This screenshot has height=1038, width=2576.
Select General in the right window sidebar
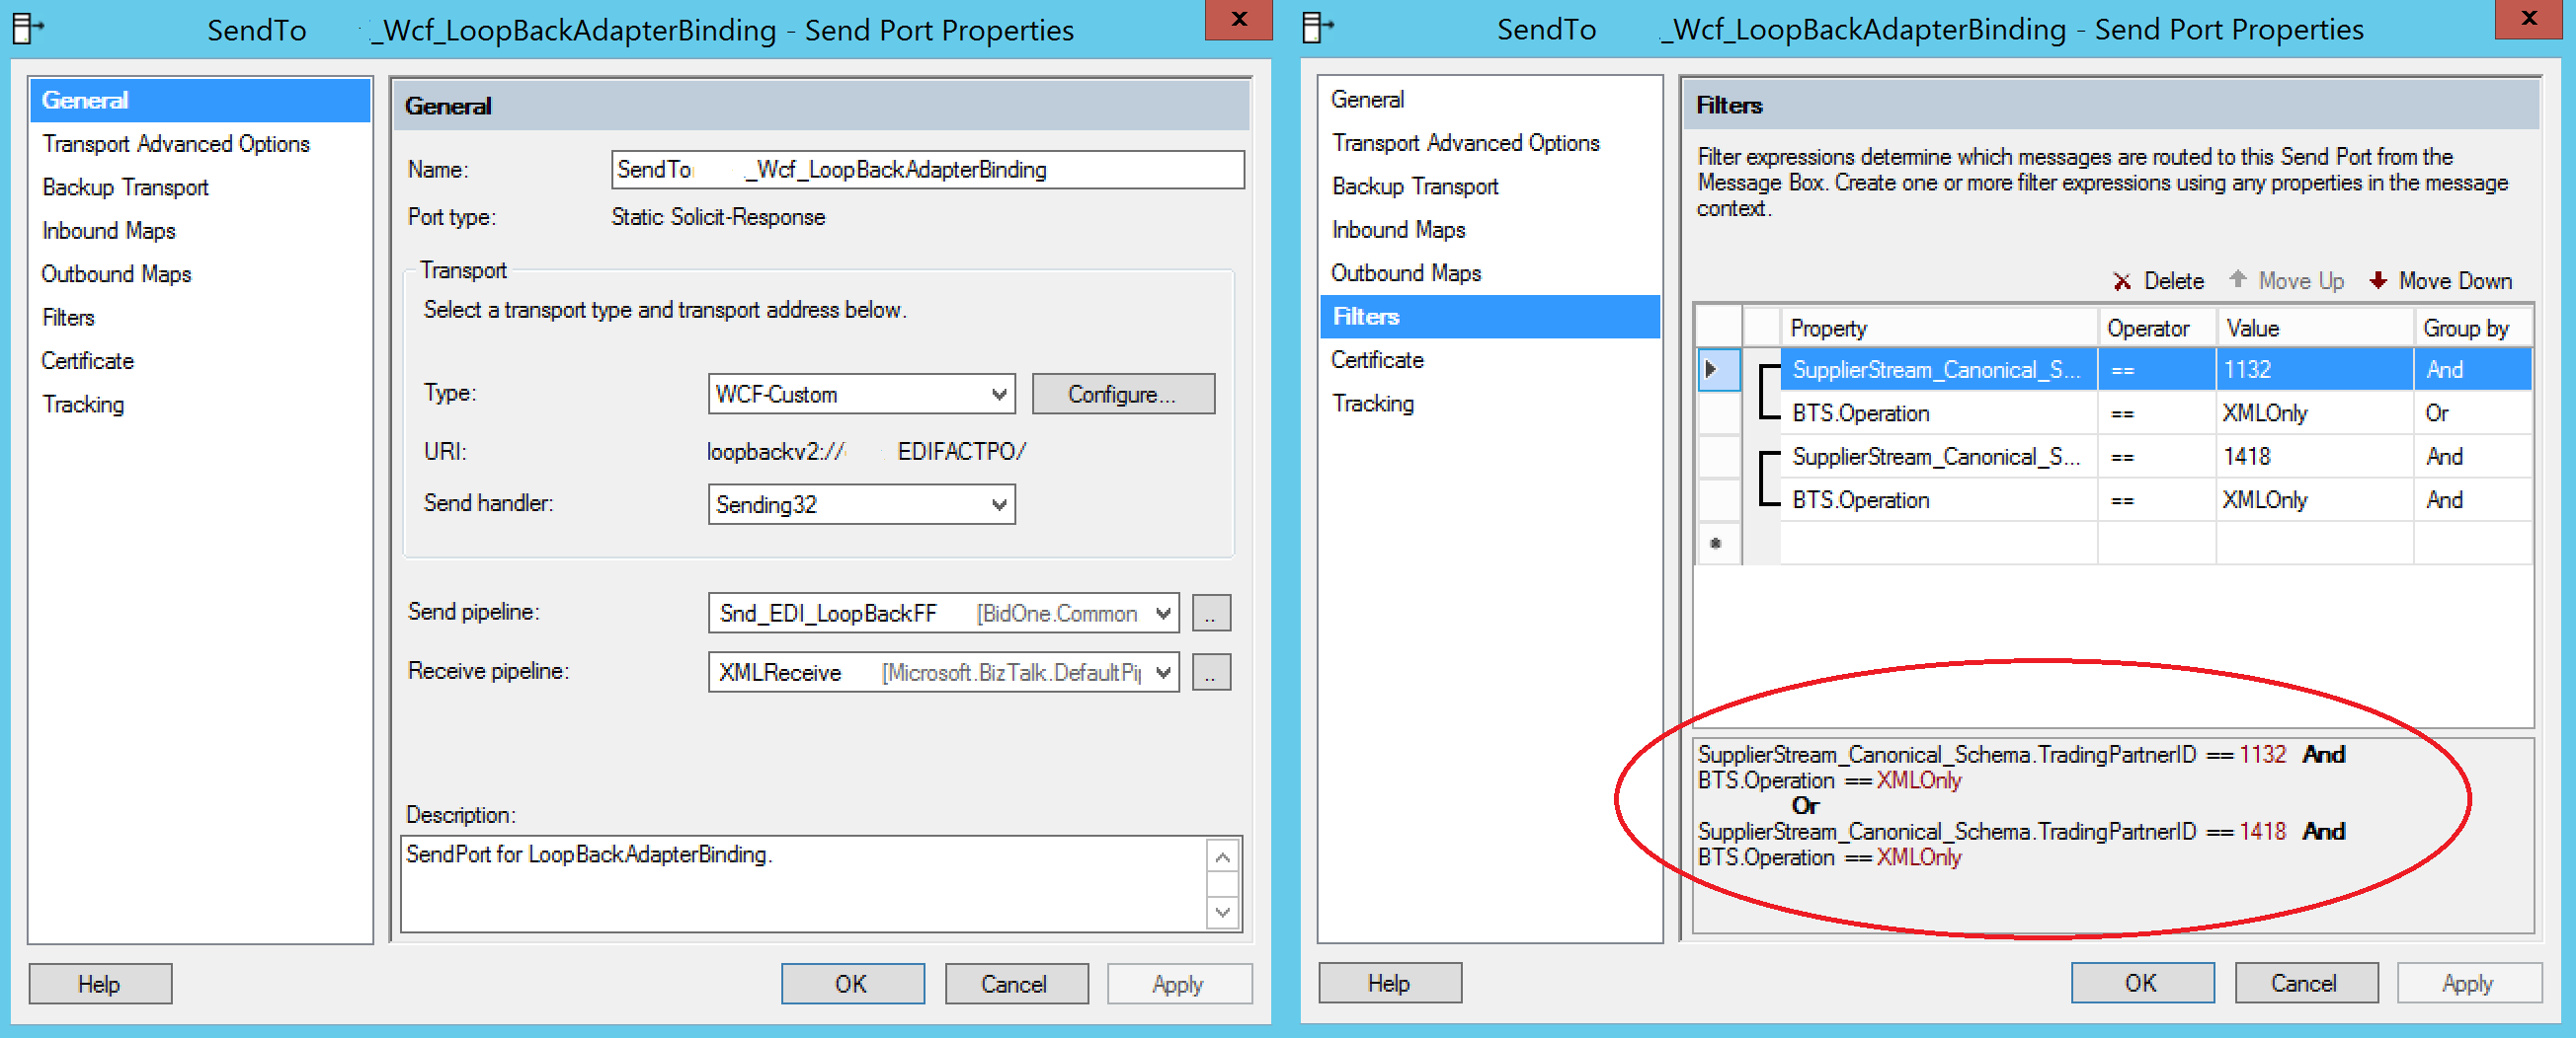[x=1367, y=100]
